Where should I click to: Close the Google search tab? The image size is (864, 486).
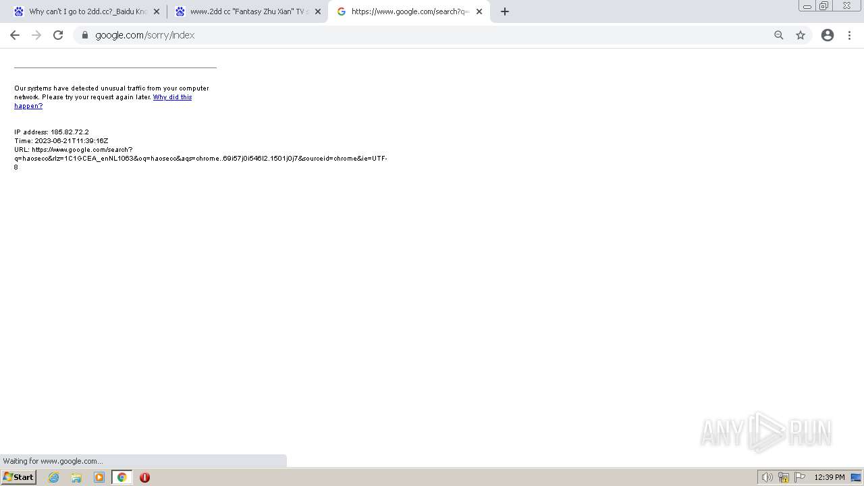[x=479, y=11]
